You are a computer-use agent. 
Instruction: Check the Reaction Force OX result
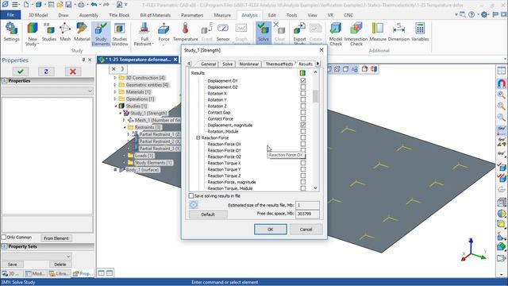pyautogui.click(x=303, y=144)
